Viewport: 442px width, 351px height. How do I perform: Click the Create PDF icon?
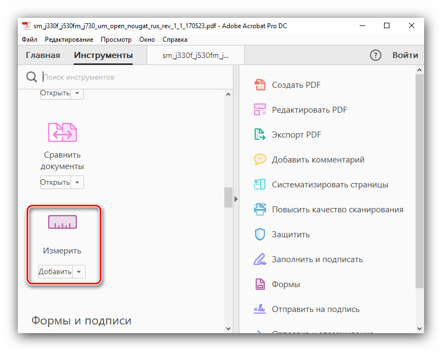260,84
